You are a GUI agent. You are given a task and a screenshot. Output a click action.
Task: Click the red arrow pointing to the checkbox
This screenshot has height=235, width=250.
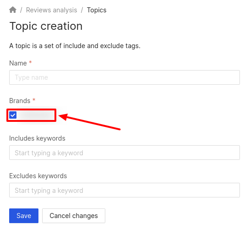89,121
